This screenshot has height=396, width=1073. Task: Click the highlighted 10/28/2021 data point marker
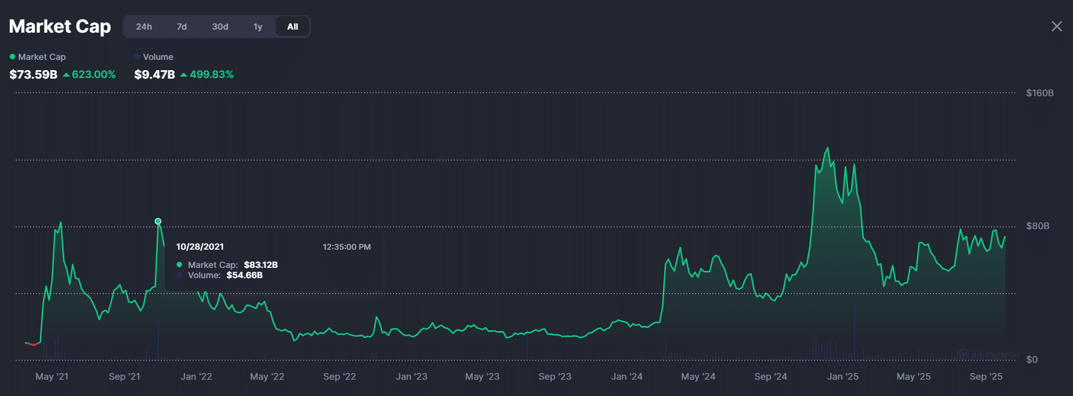pos(158,221)
